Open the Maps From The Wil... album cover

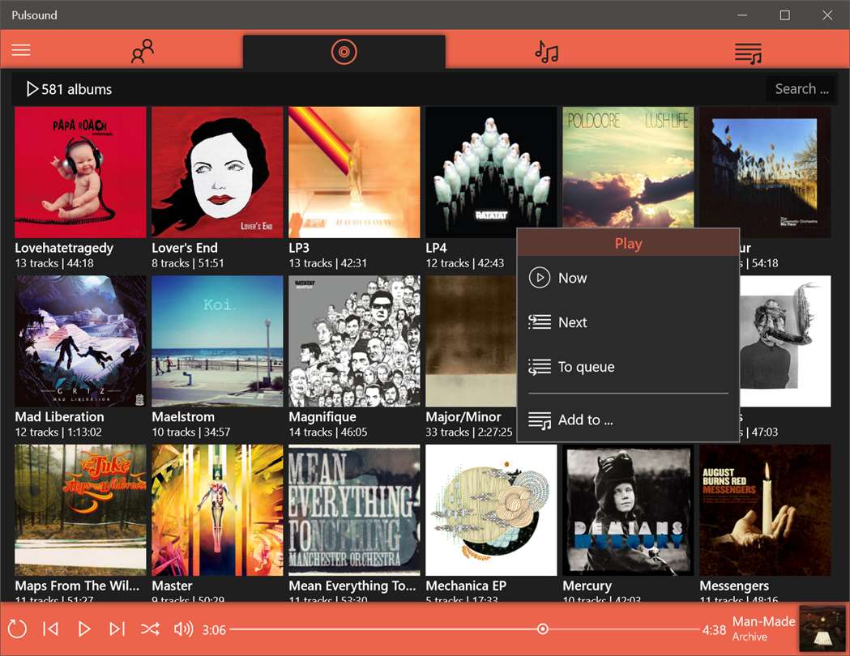[80, 510]
